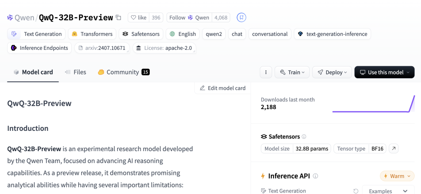Viewport: 421px width, 194px height.
Task: Expand the Warm status dropdown
Action: coord(397,176)
